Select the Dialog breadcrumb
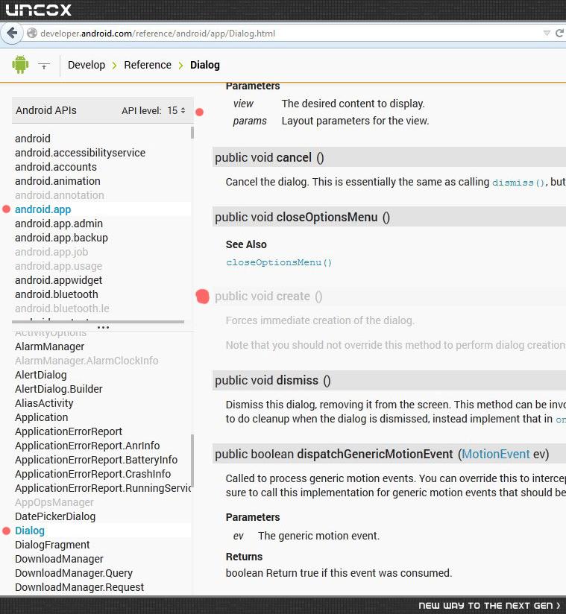 pos(204,65)
